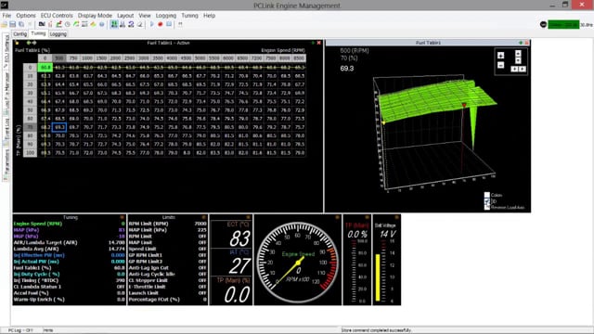594x334 pixels.
Task: Click the PC Log Off status bar entry
Action: [x=20, y=330]
